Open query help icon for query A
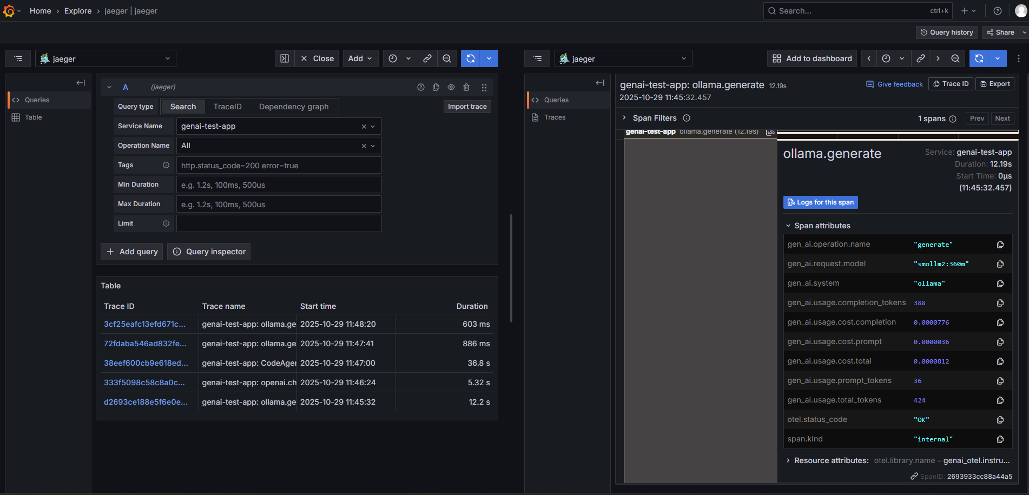Image resolution: width=1029 pixels, height=495 pixels. coord(421,87)
